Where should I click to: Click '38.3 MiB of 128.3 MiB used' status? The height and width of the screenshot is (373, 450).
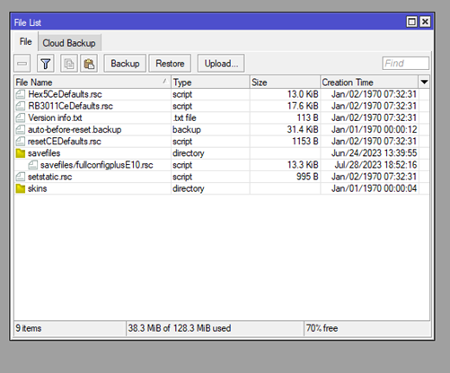180,328
